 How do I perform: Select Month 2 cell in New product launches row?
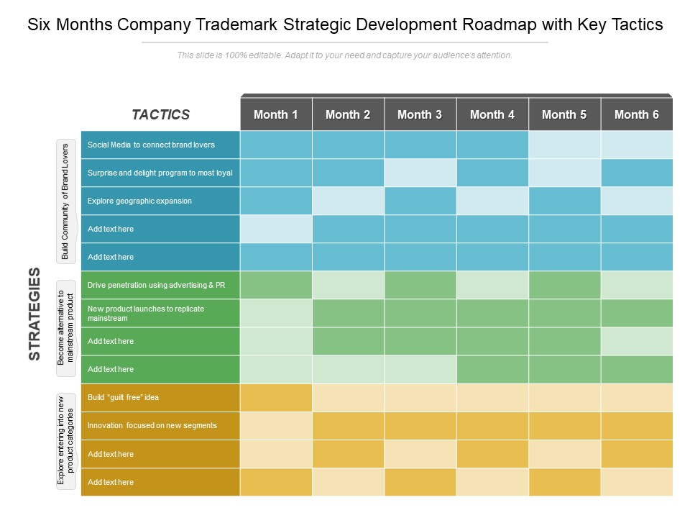348,313
